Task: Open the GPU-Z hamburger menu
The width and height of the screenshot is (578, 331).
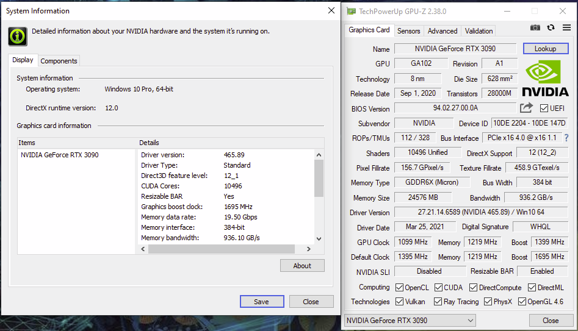Action: click(x=566, y=27)
